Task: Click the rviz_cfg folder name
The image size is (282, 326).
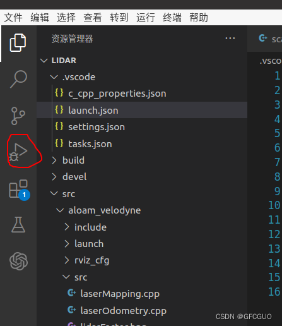Action: pos(92,261)
